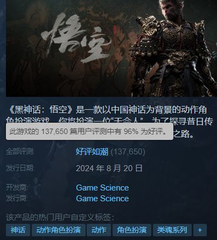Open the 动作 tag
The width and height of the screenshot is (217, 240).
[99, 230]
